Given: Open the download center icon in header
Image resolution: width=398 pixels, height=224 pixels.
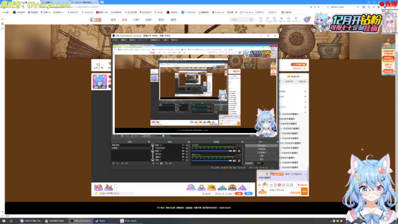Looking at the screenshot, I should pos(281,19).
